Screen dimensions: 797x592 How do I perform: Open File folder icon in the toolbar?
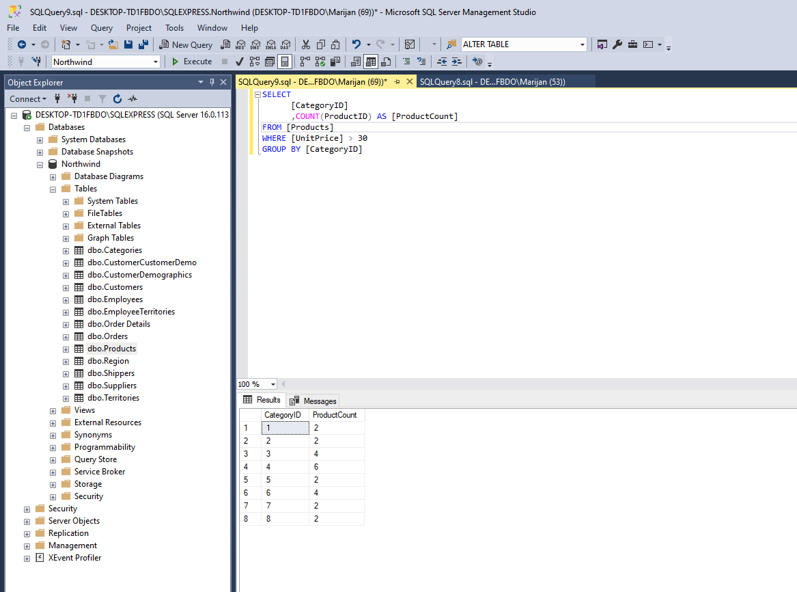pos(113,44)
